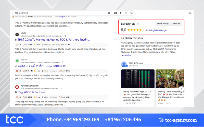The width and height of the screenshot is (204, 127).
Task: Expand description with 'Xem thêm'
Action: (126, 55)
